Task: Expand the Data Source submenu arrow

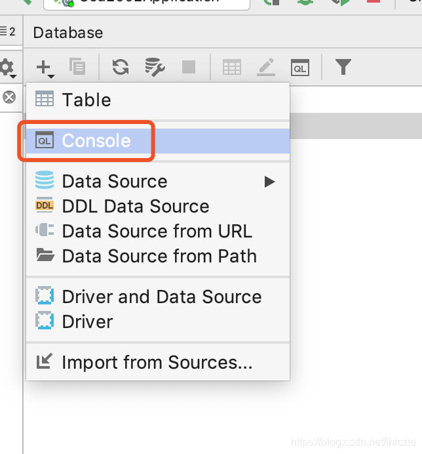Action: coord(269,182)
